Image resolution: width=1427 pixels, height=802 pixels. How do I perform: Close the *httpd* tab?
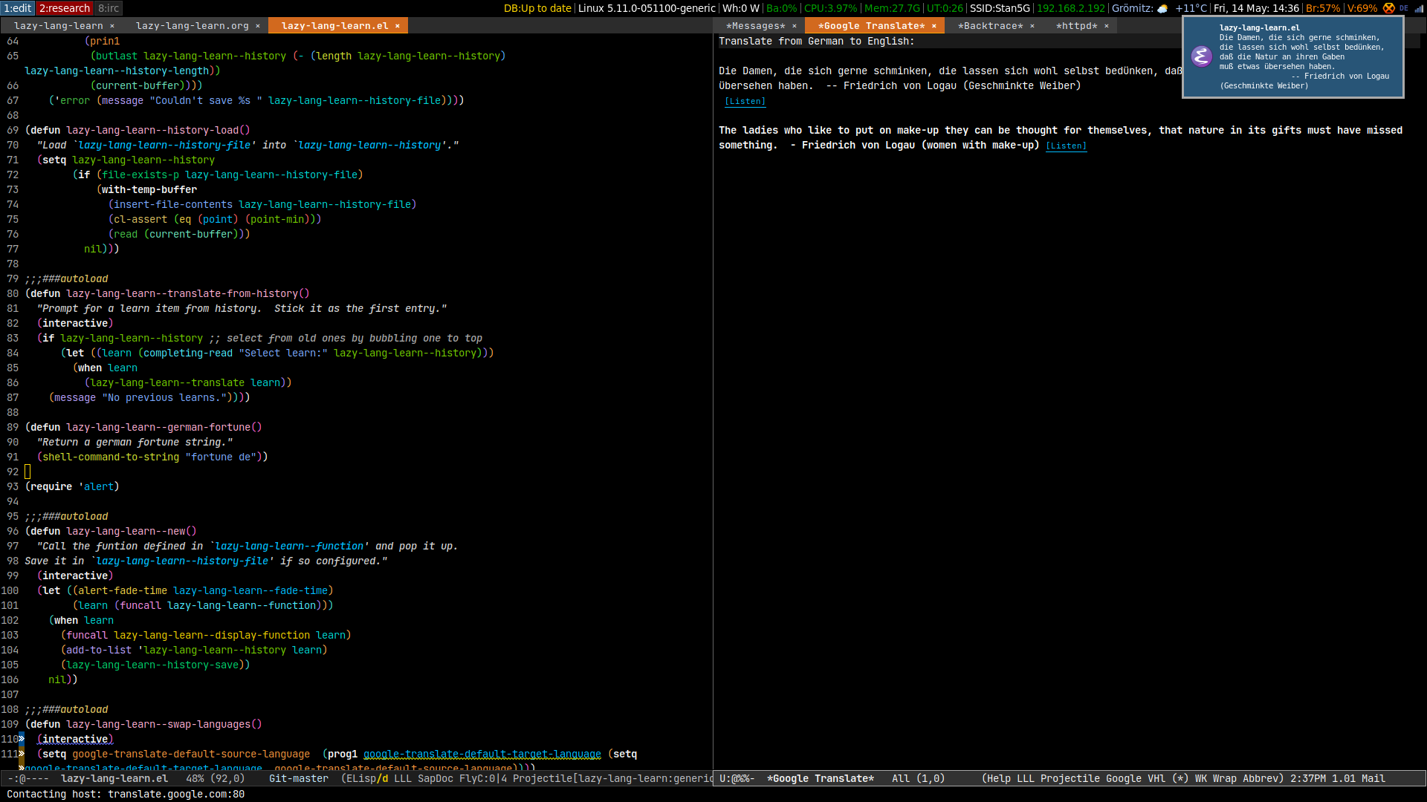pos(1107,26)
